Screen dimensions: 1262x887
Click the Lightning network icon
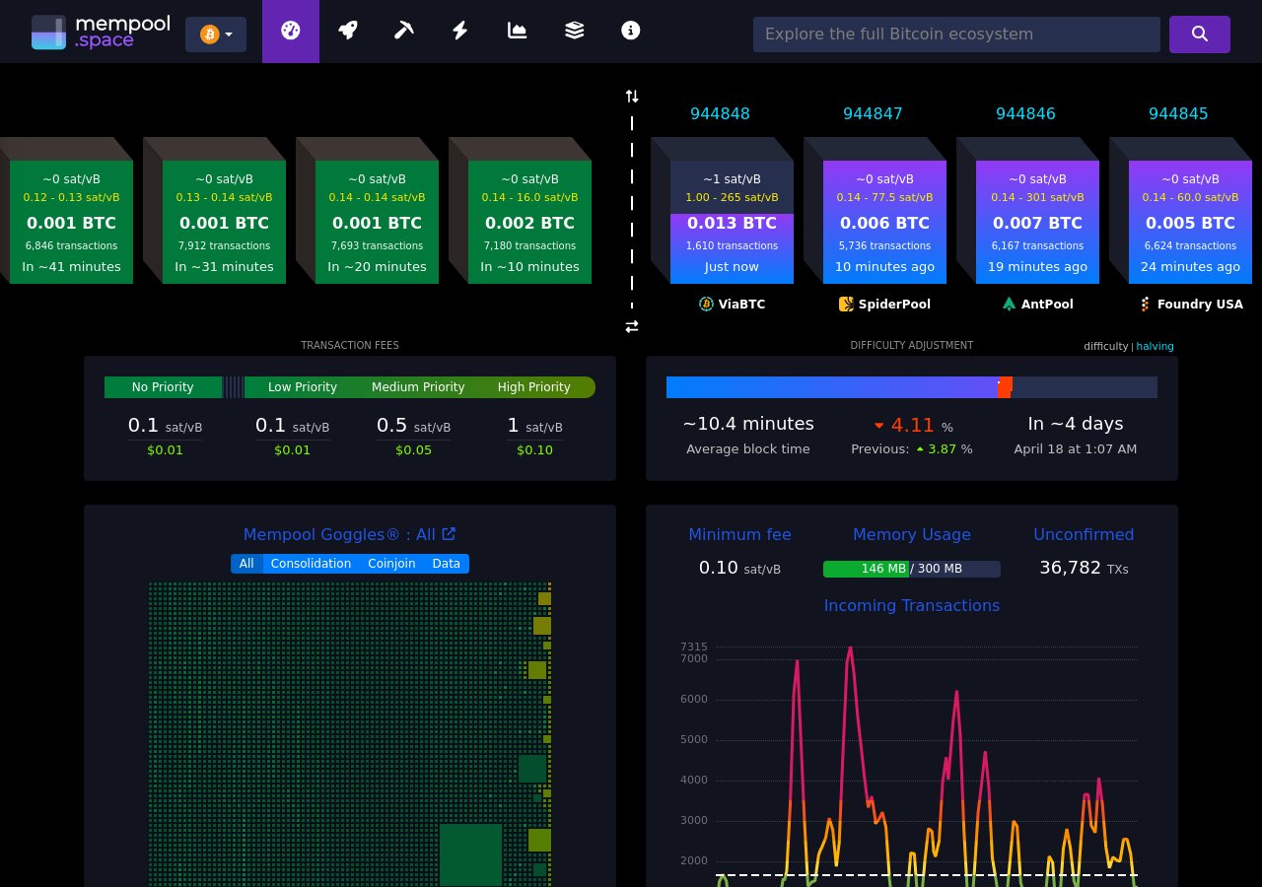pos(459,31)
